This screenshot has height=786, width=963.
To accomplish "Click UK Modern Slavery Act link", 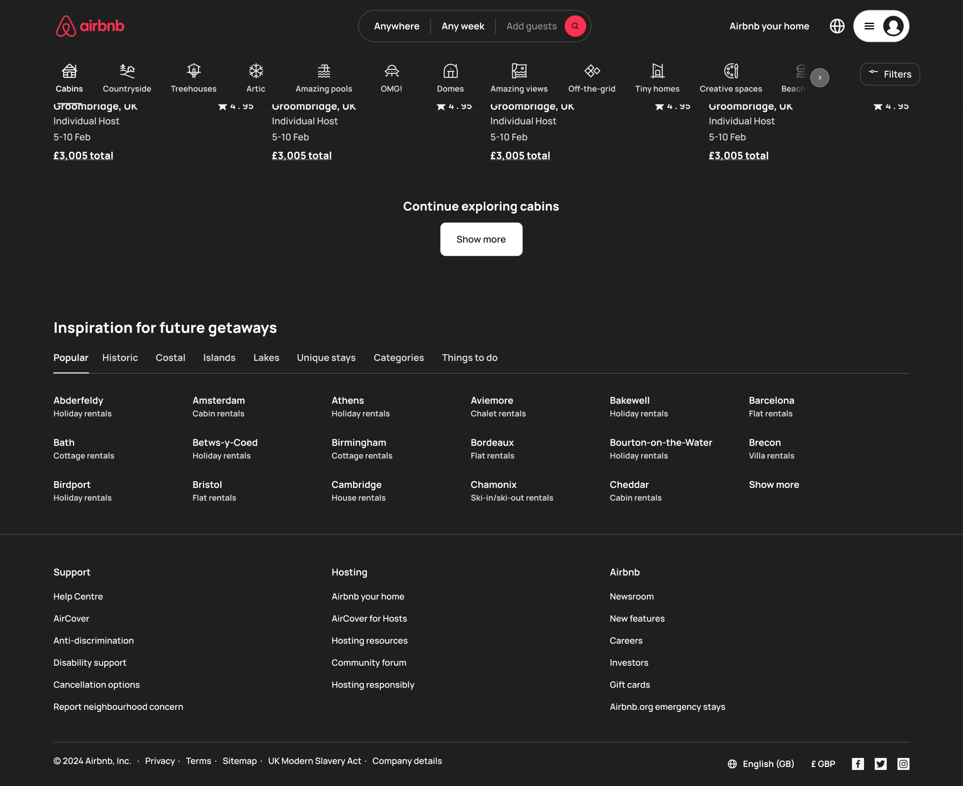I will pos(314,761).
